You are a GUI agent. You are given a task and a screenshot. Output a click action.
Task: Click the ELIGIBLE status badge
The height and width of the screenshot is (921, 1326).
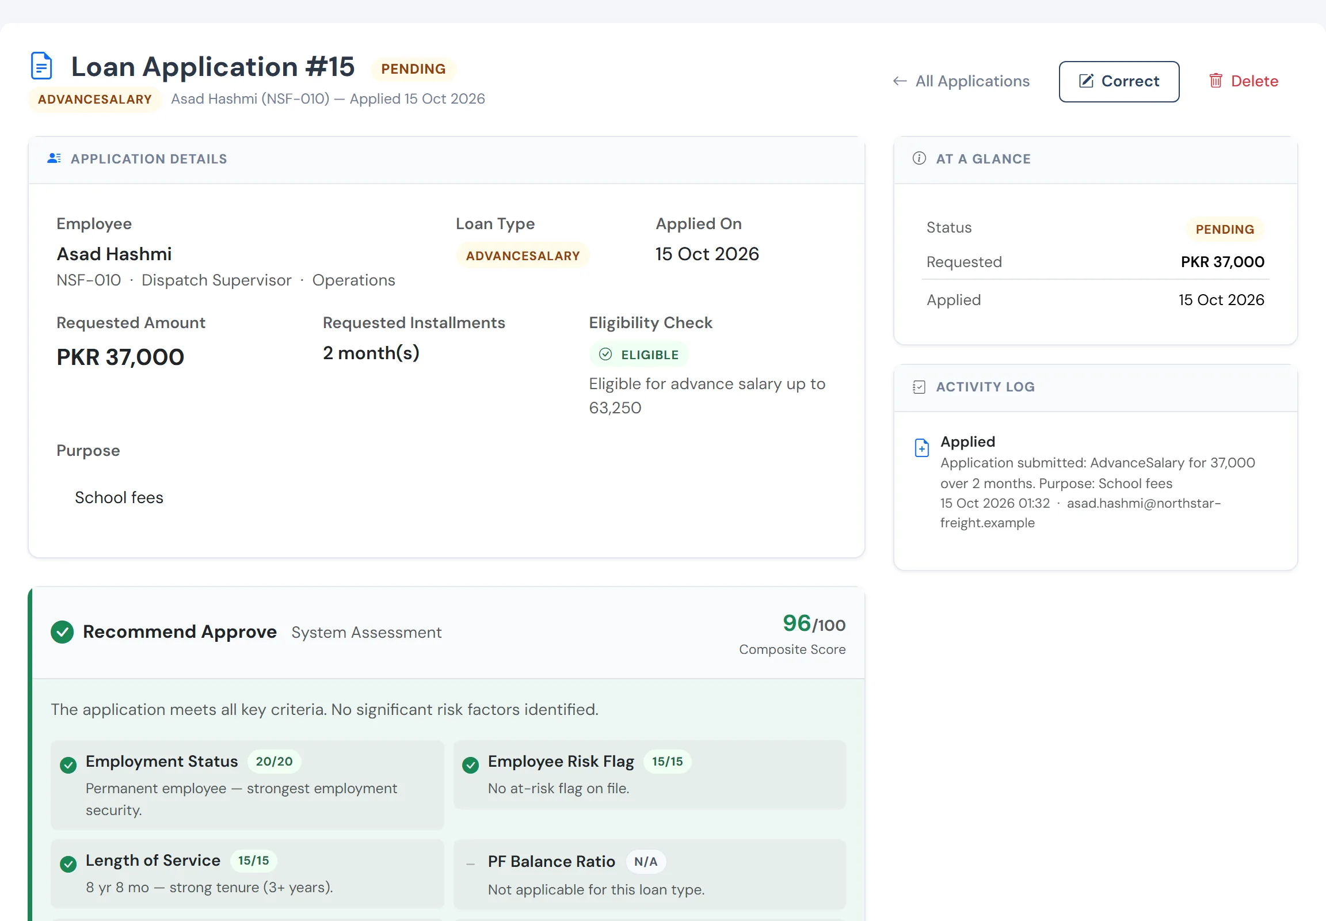coord(639,355)
